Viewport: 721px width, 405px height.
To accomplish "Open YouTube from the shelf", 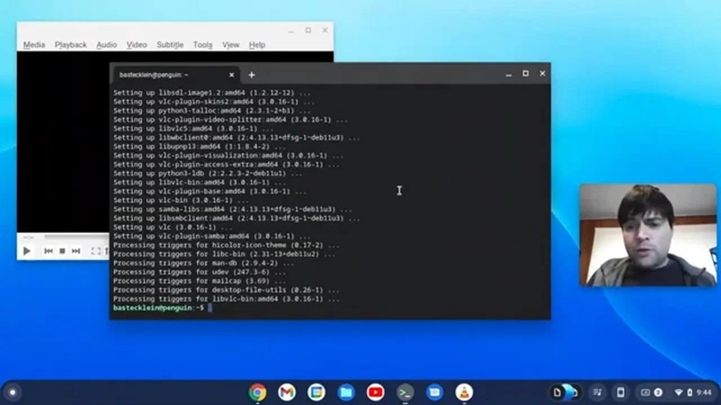I will [375, 392].
